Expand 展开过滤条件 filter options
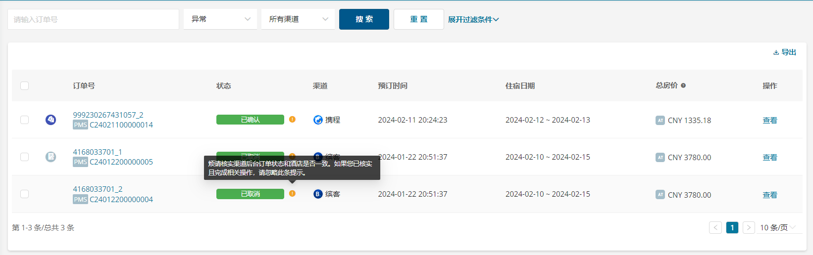This screenshot has width=813, height=255. [x=473, y=19]
